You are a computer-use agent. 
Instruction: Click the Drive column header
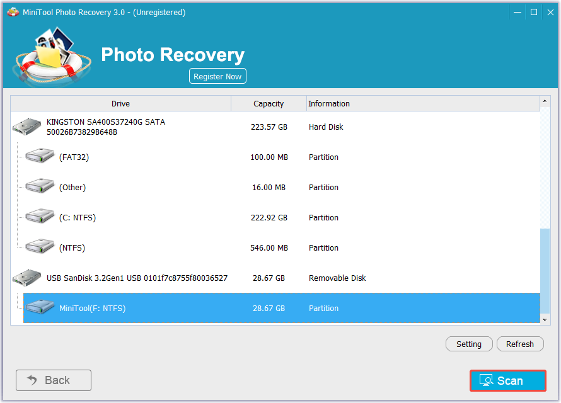(120, 103)
